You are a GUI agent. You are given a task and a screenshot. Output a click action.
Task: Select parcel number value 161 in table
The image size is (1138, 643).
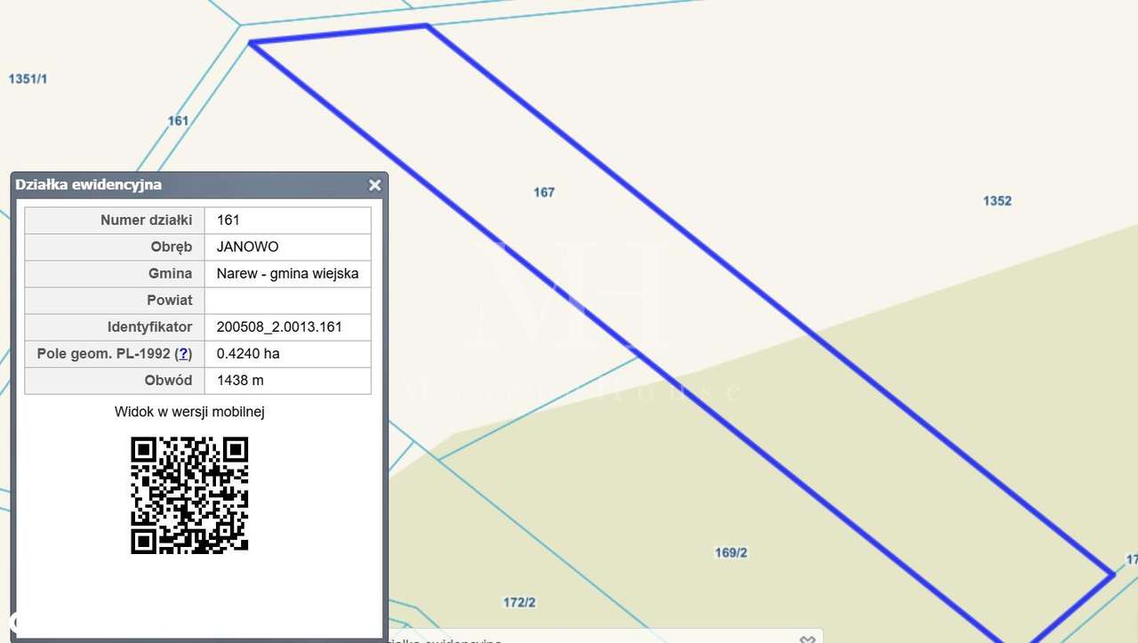click(x=228, y=220)
